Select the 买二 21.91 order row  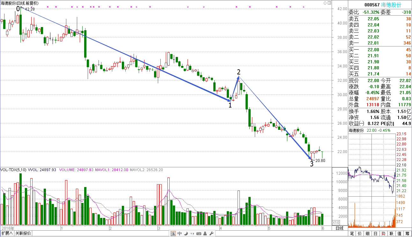(x=380, y=56)
